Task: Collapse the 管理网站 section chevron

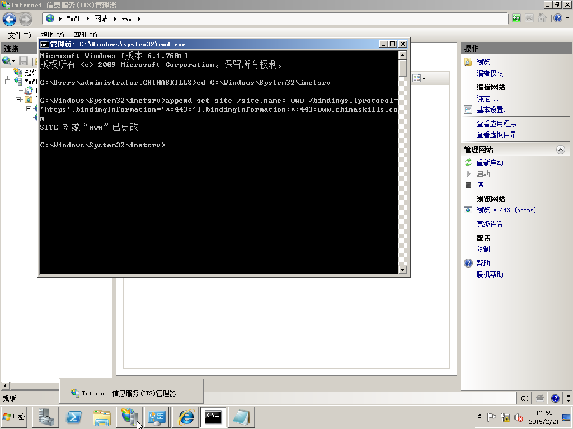Action: click(561, 150)
